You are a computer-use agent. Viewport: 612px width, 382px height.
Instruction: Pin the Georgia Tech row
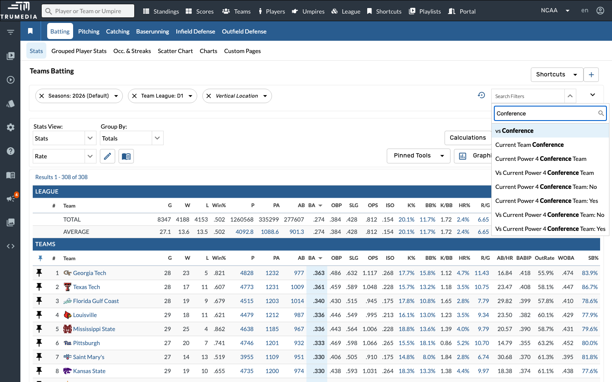[x=39, y=273]
